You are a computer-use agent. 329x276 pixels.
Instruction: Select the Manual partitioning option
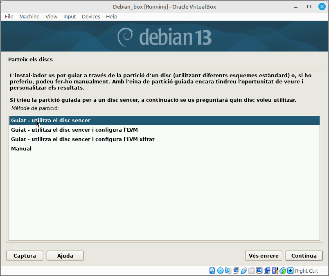coord(164,149)
